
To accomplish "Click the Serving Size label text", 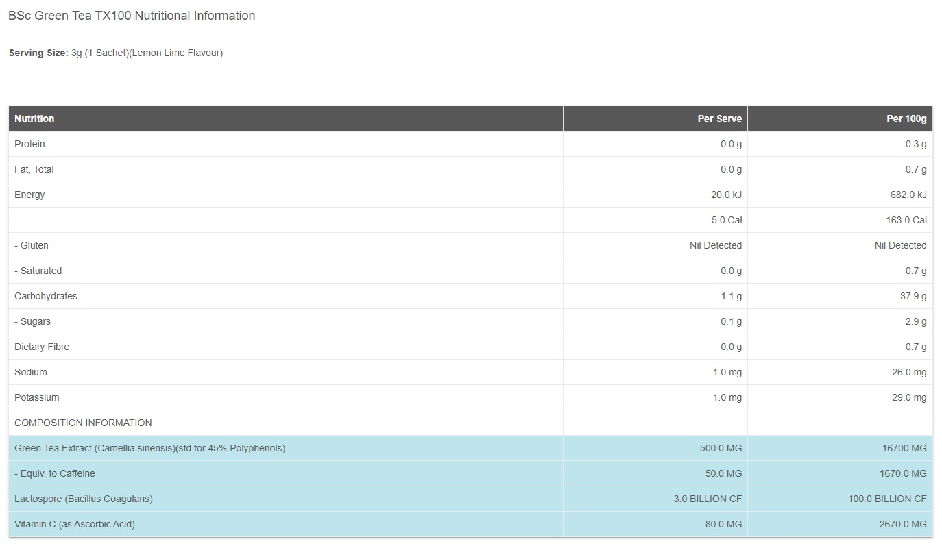I will 38,53.
